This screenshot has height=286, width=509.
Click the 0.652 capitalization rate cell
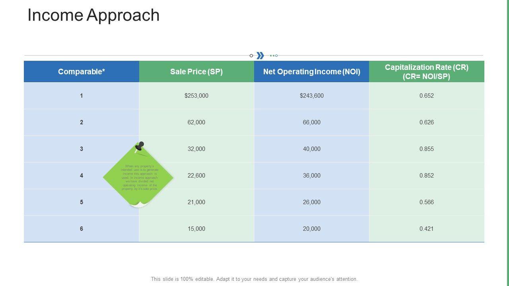[x=427, y=96]
